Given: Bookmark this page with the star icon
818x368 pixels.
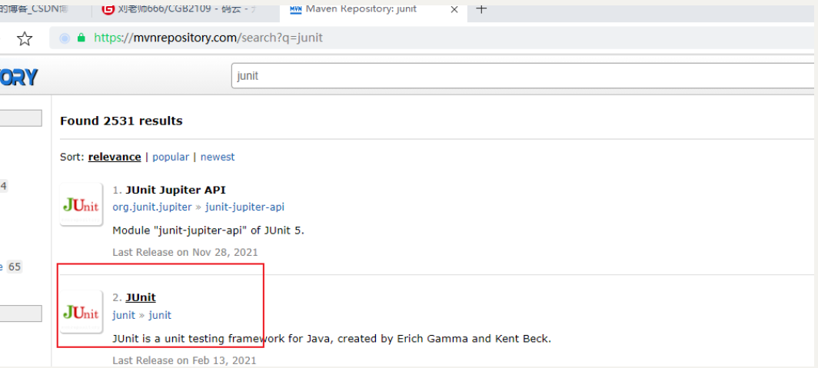Looking at the screenshot, I should (25, 38).
